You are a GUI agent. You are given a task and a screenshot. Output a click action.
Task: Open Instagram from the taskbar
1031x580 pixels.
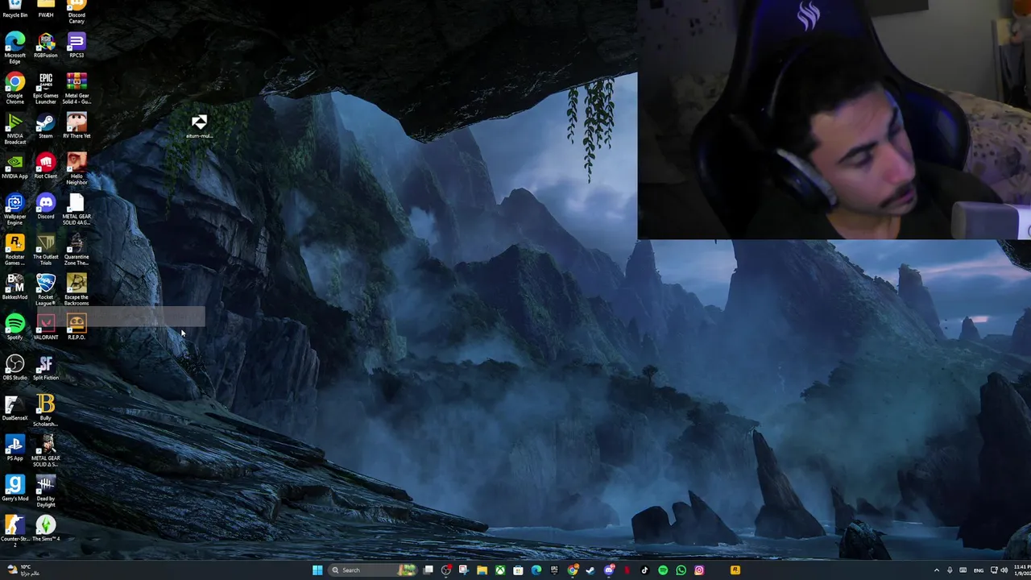point(699,570)
